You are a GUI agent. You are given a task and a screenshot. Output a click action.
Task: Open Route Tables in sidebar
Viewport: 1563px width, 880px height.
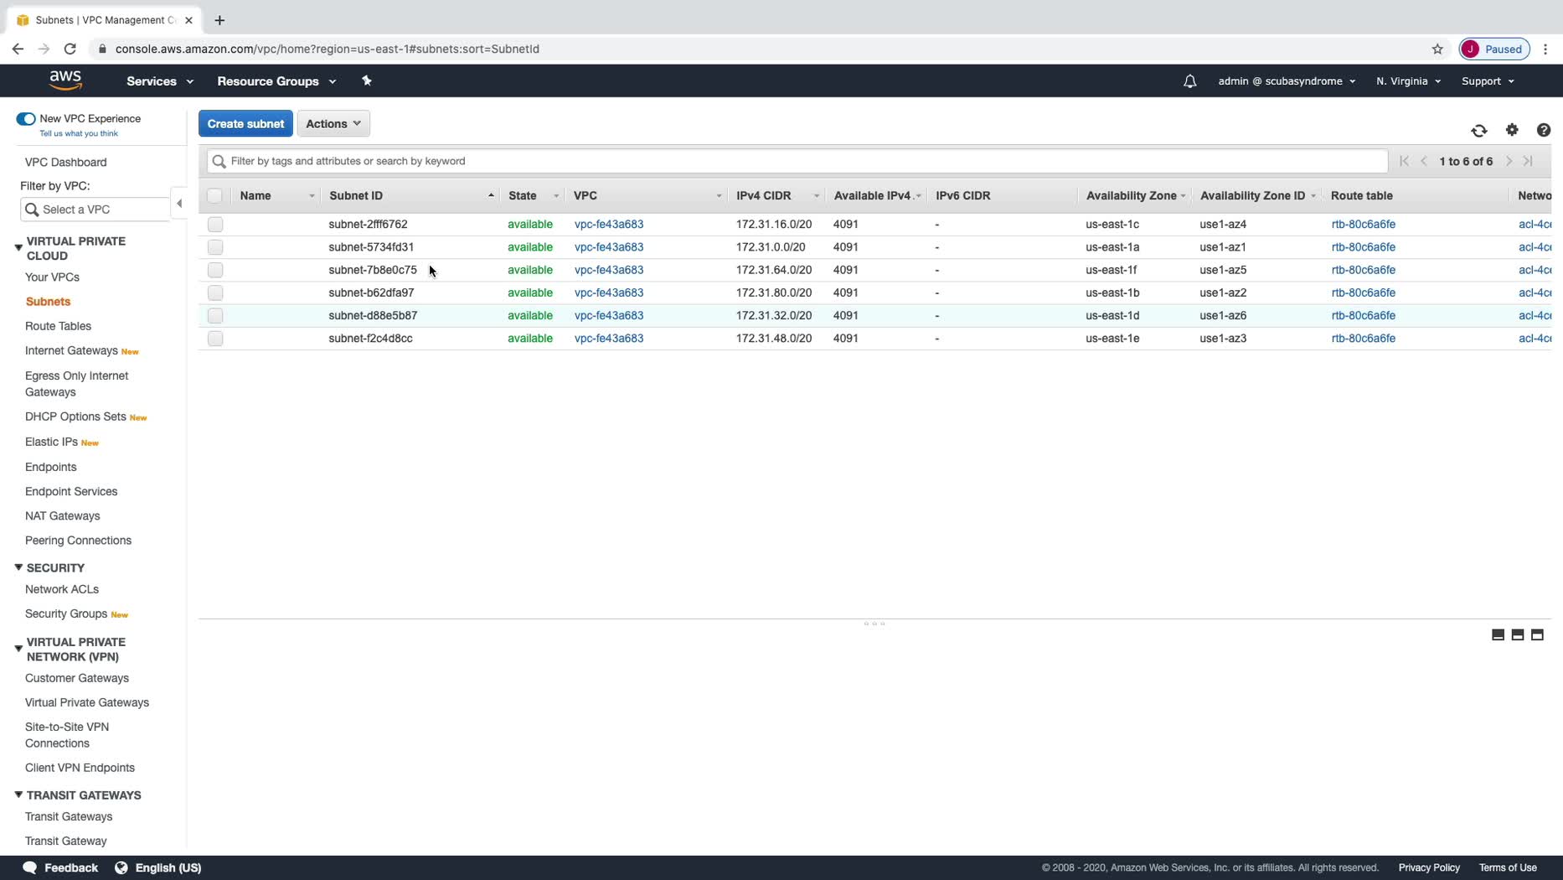coord(58,326)
